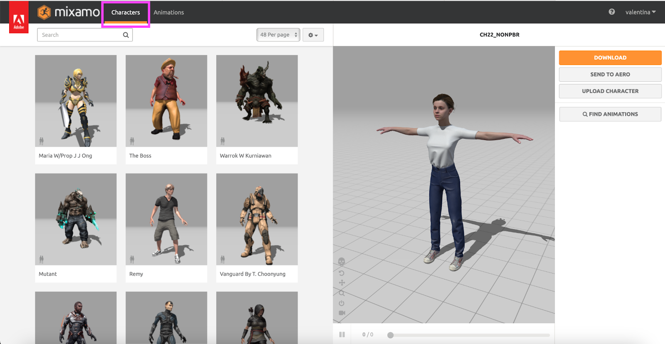The height and width of the screenshot is (344, 665).
Task: Click the power icon in the viewport
Action: coord(342,303)
